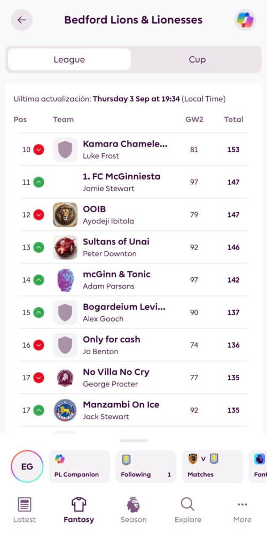Open the Matches card
Screen dimensions: 267x547
[213, 466]
